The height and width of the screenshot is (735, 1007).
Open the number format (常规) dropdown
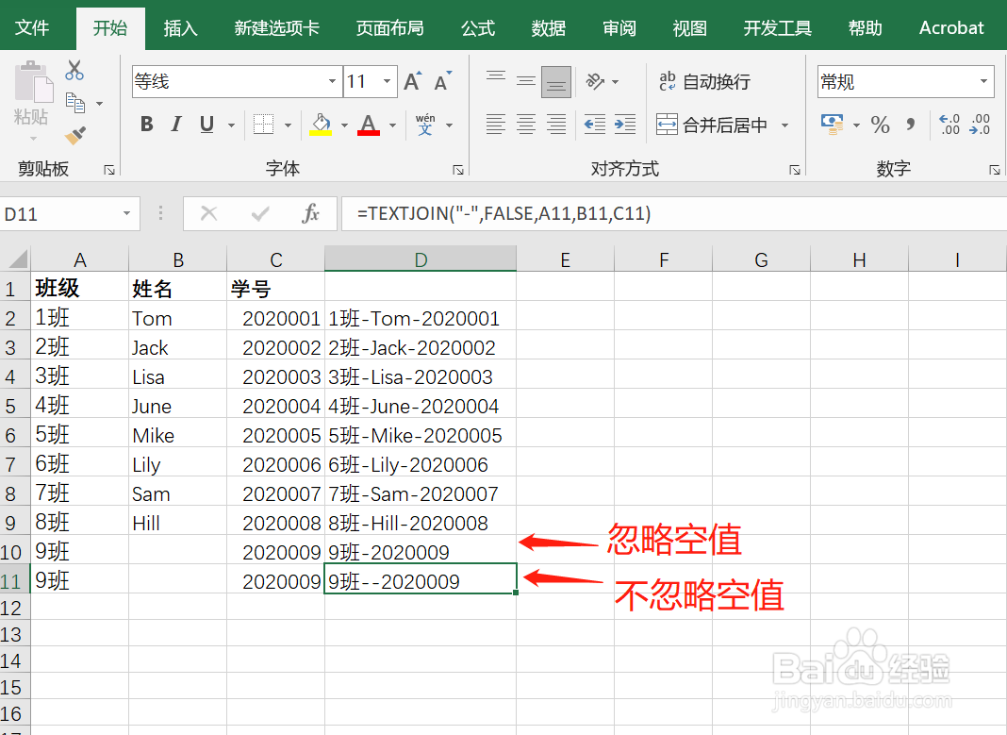tap(983, 81)
